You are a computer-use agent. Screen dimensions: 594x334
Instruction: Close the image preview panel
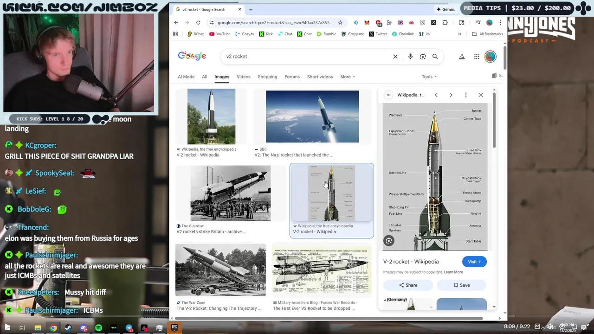[481, 95]
